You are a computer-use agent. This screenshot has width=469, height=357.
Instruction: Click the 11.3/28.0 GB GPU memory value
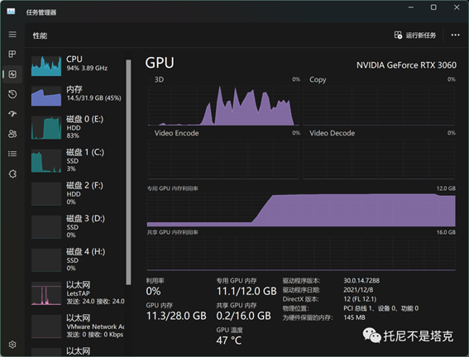[176, 316]
